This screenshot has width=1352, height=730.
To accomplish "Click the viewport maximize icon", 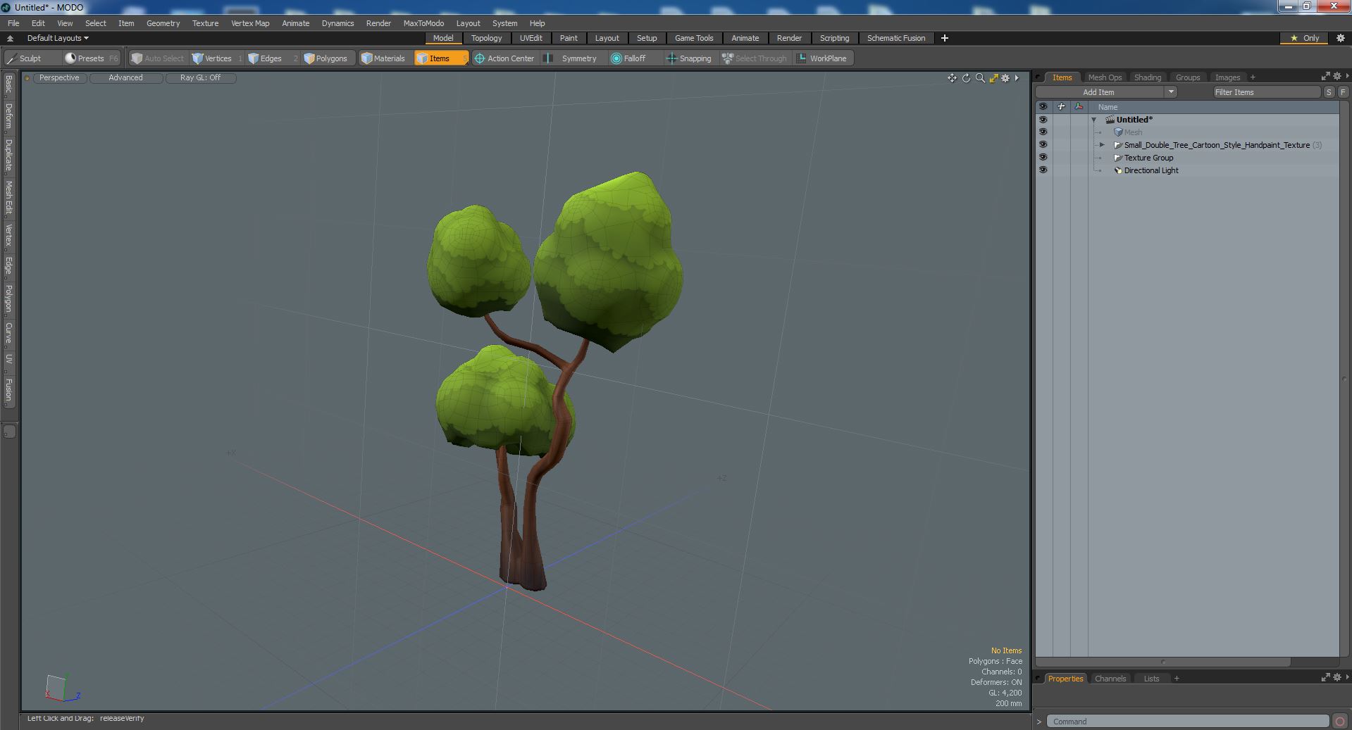I will point(993,78).
